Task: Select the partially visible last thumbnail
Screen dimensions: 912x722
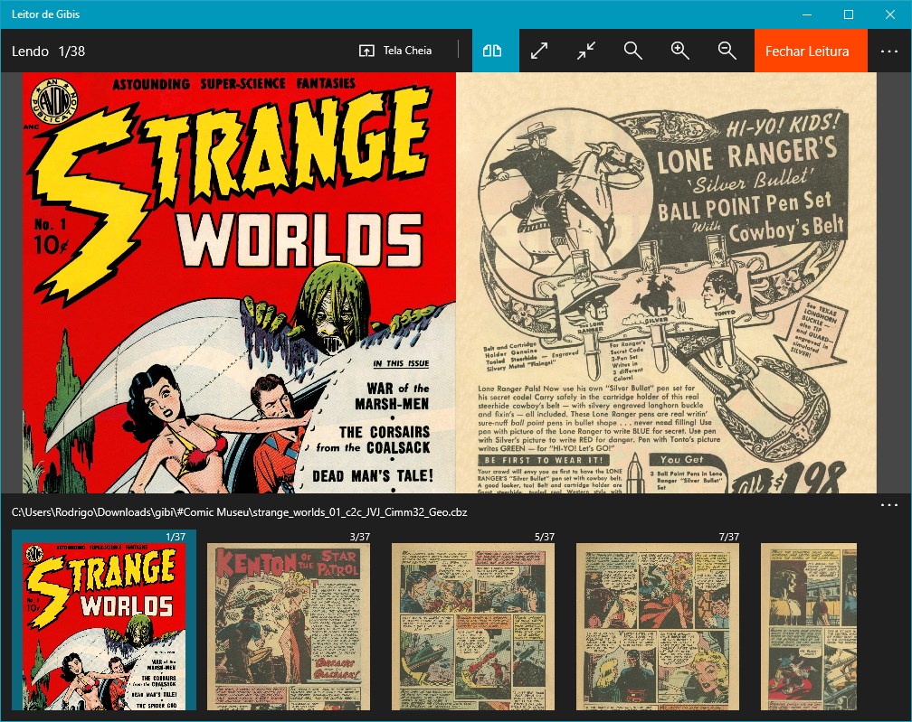Action: click(x=809, y=626)
